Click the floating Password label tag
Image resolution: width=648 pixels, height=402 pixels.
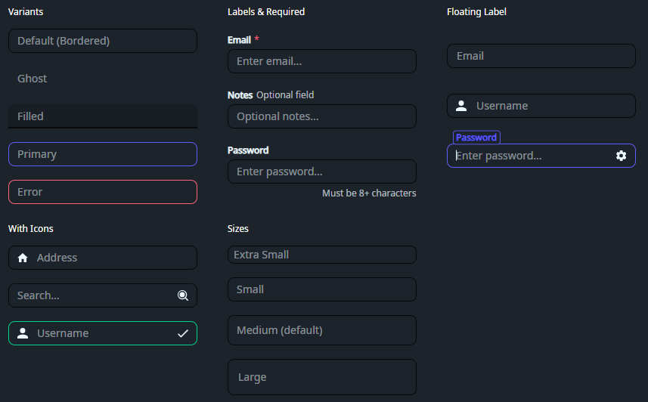[x=476, y=138]
